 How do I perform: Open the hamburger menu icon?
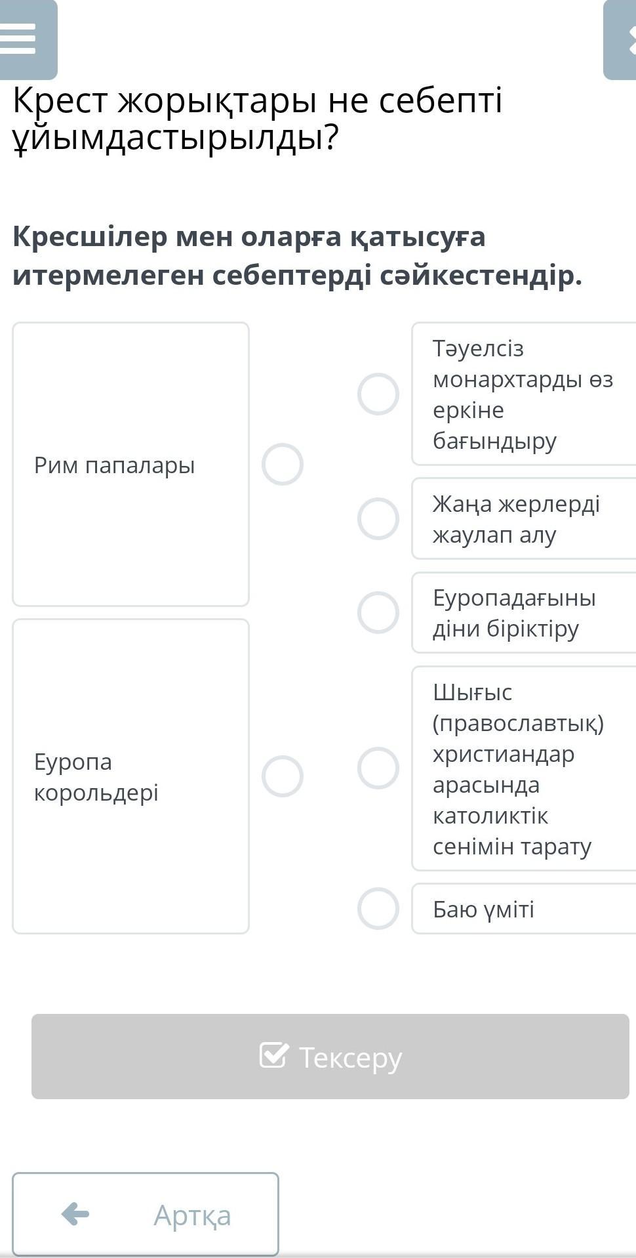coord(20,38)
